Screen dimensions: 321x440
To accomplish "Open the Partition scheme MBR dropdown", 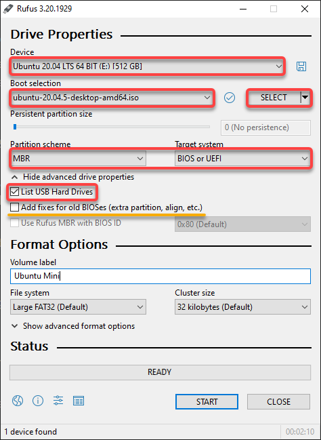I will coord(78,159).
